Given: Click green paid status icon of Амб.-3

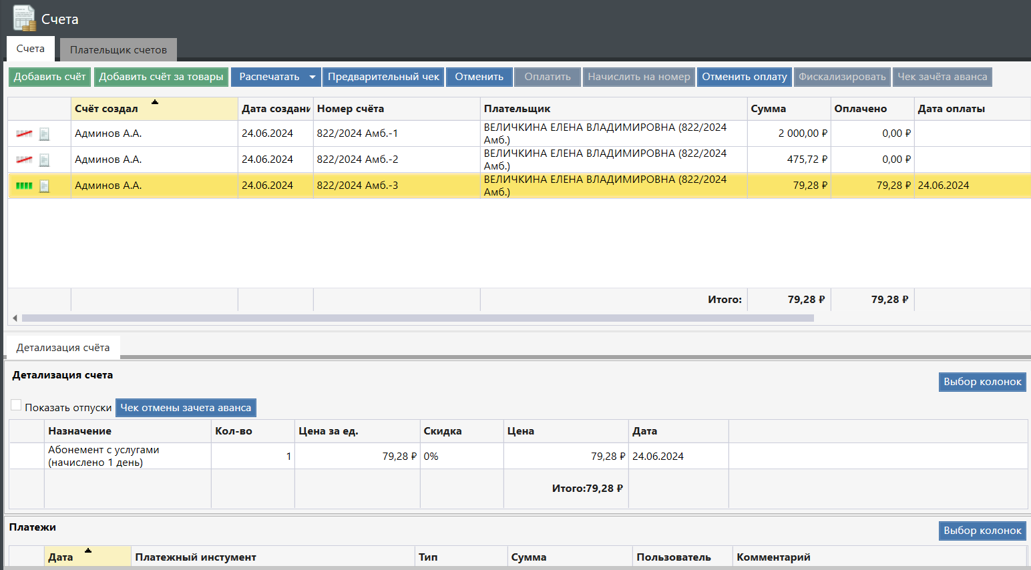Looking at the screenshot, I should point(24,186).
